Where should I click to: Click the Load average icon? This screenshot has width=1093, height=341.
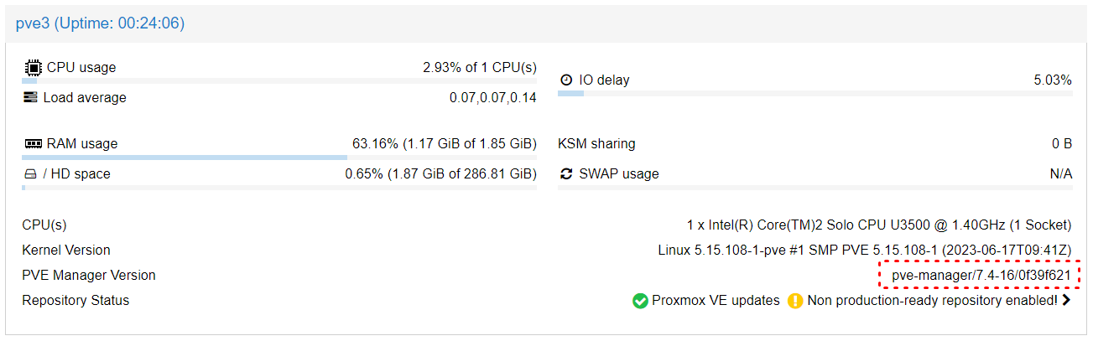(x=31, y=97)
